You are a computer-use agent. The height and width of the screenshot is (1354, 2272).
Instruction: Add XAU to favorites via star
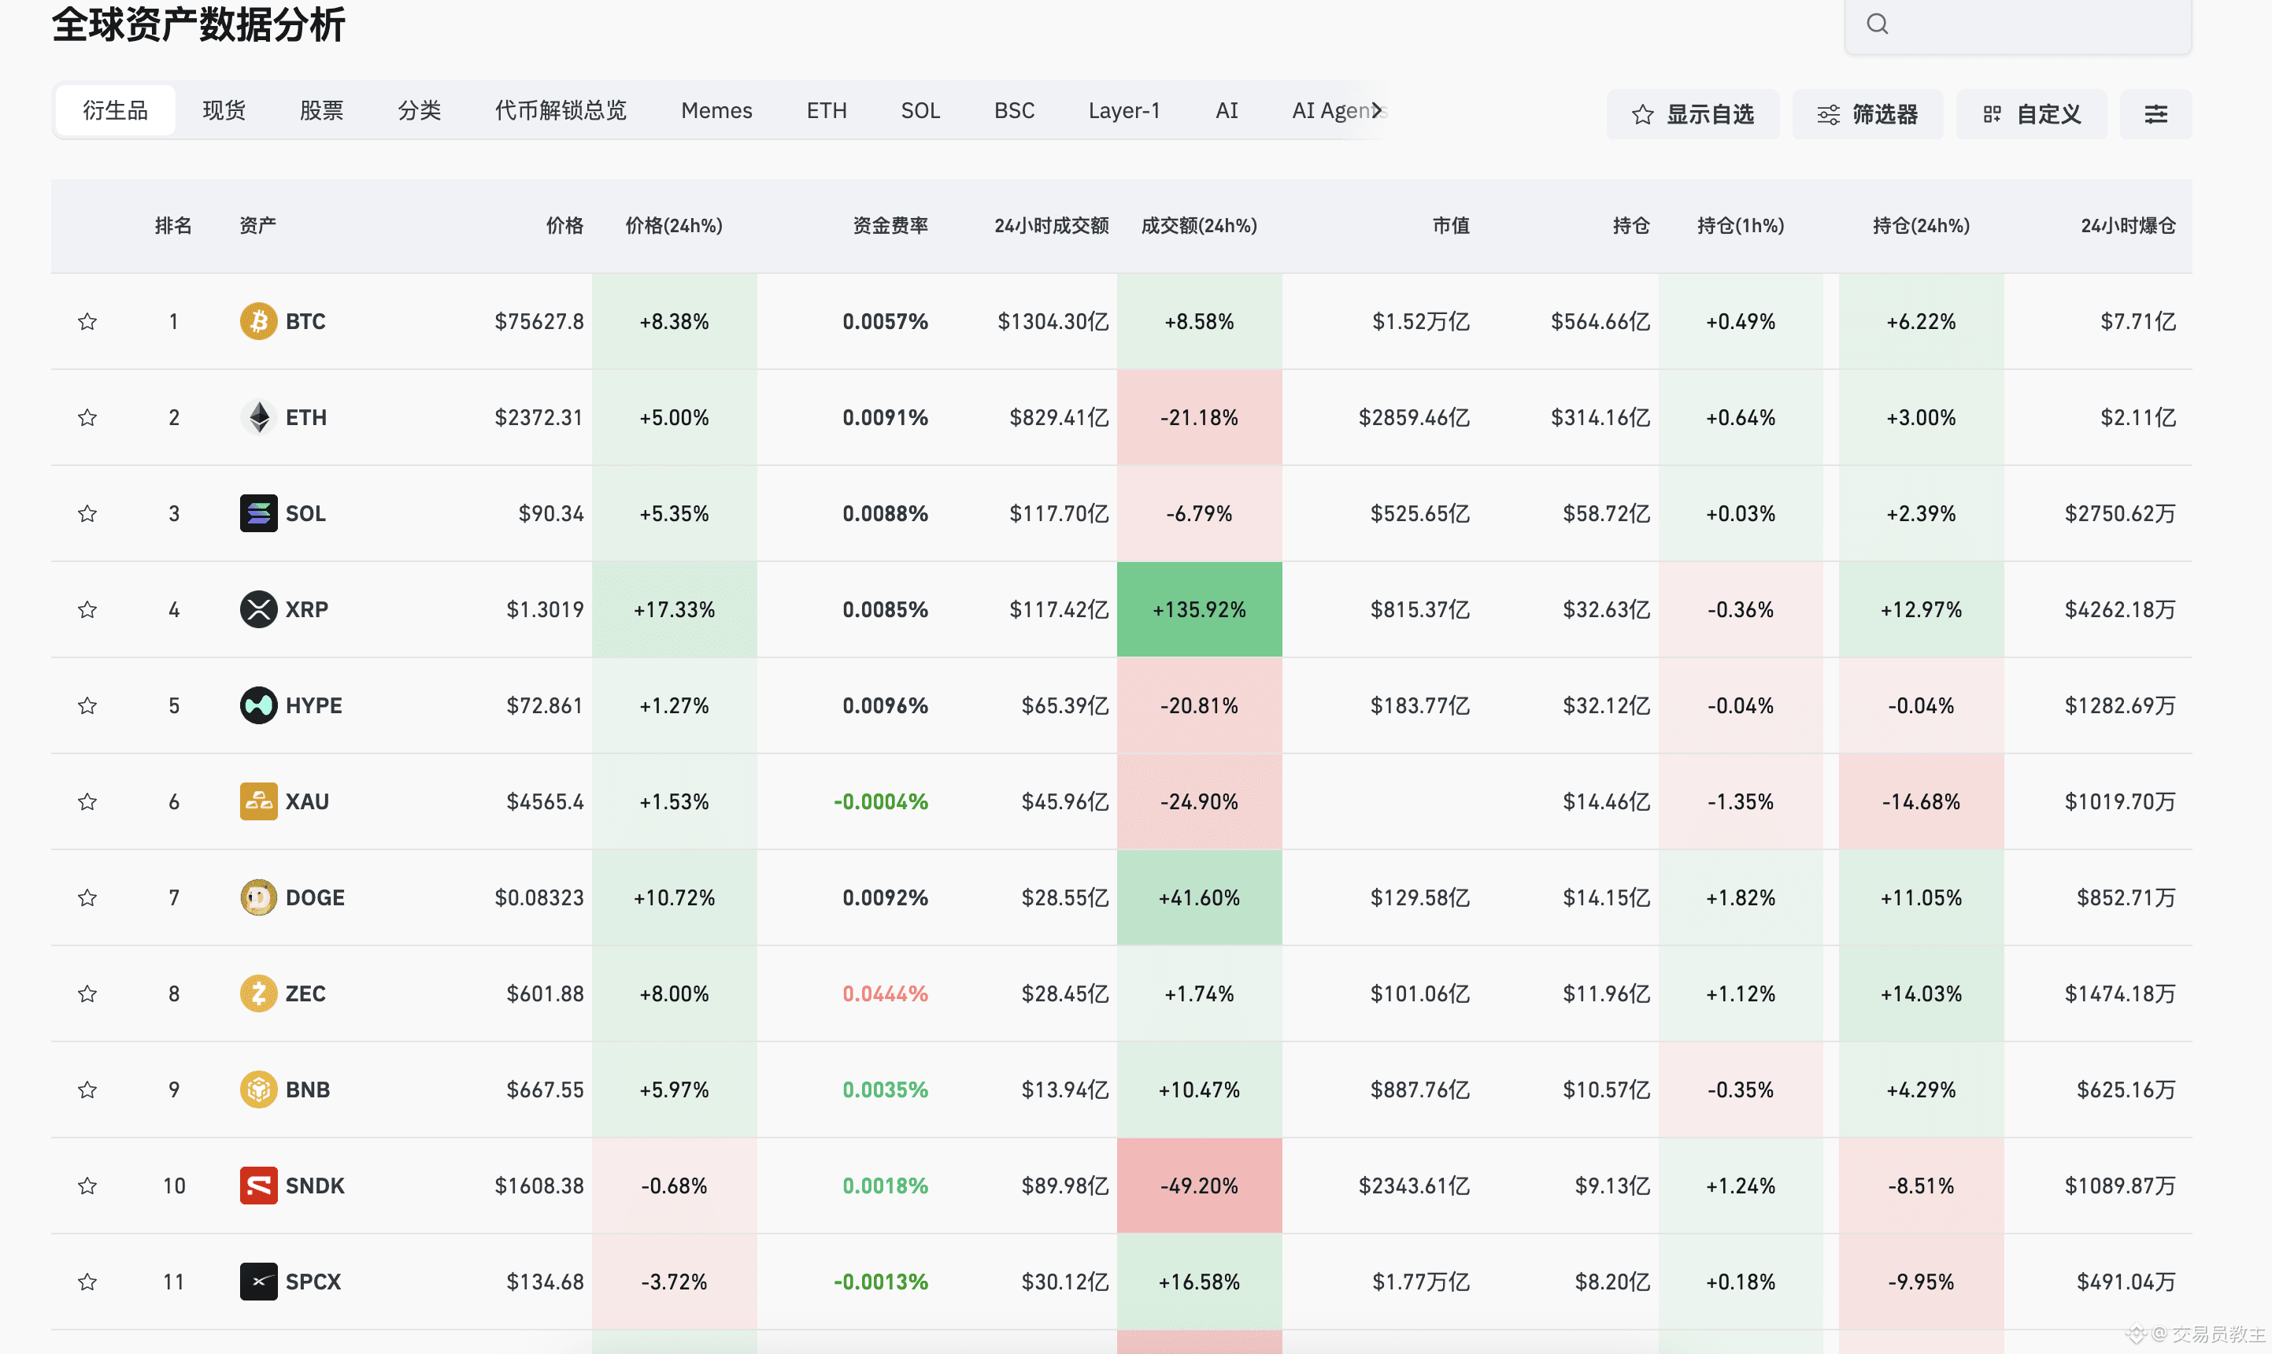click(87, 801)
